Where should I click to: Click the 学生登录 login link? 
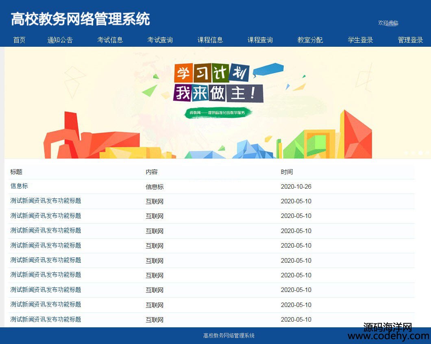tap(360, 40)
